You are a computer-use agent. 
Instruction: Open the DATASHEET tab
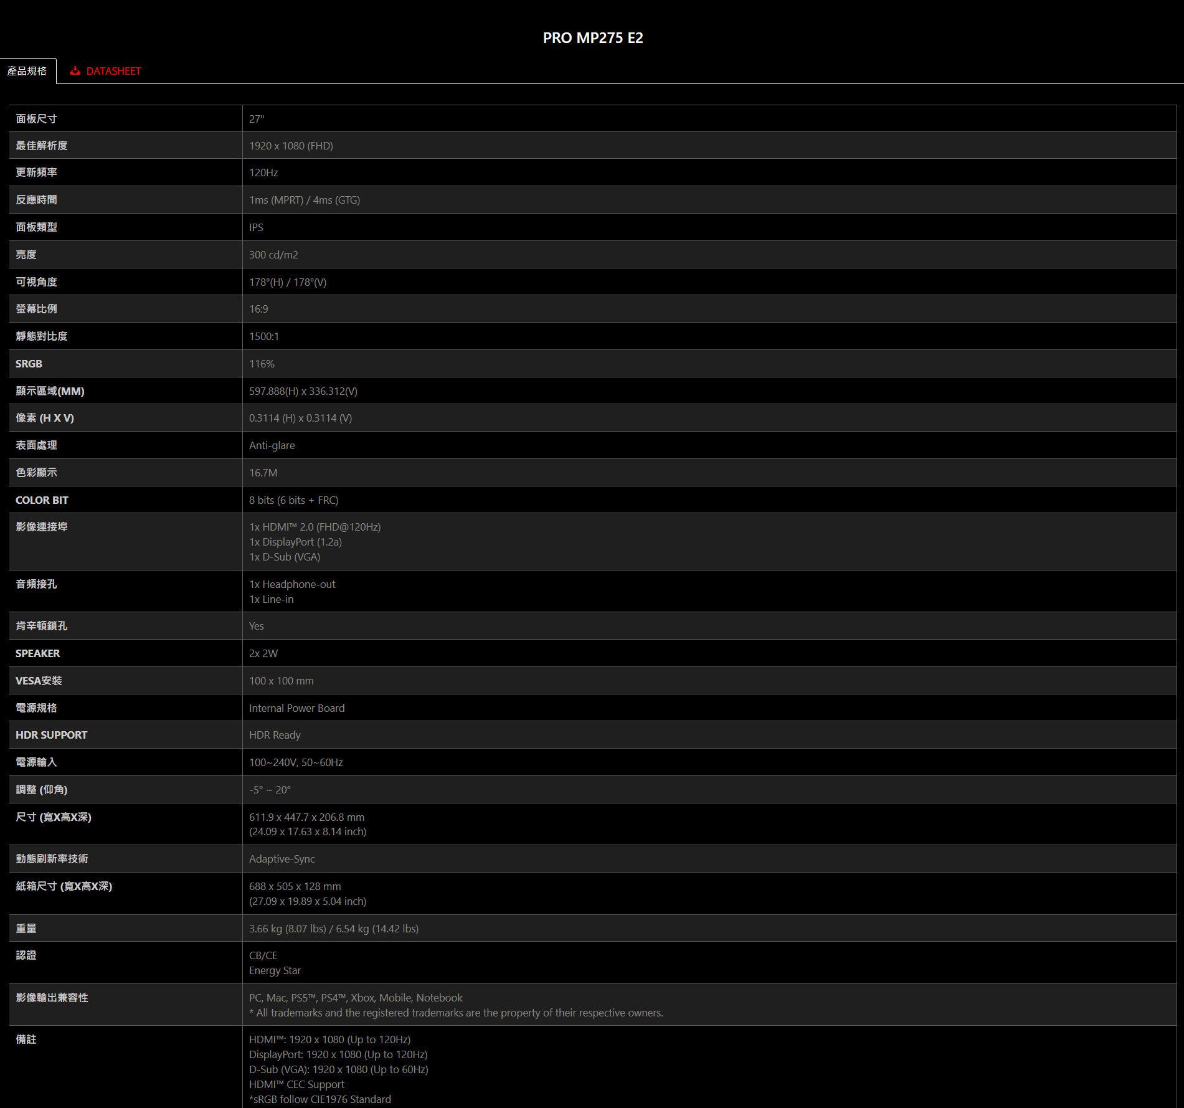coord(105,71)
